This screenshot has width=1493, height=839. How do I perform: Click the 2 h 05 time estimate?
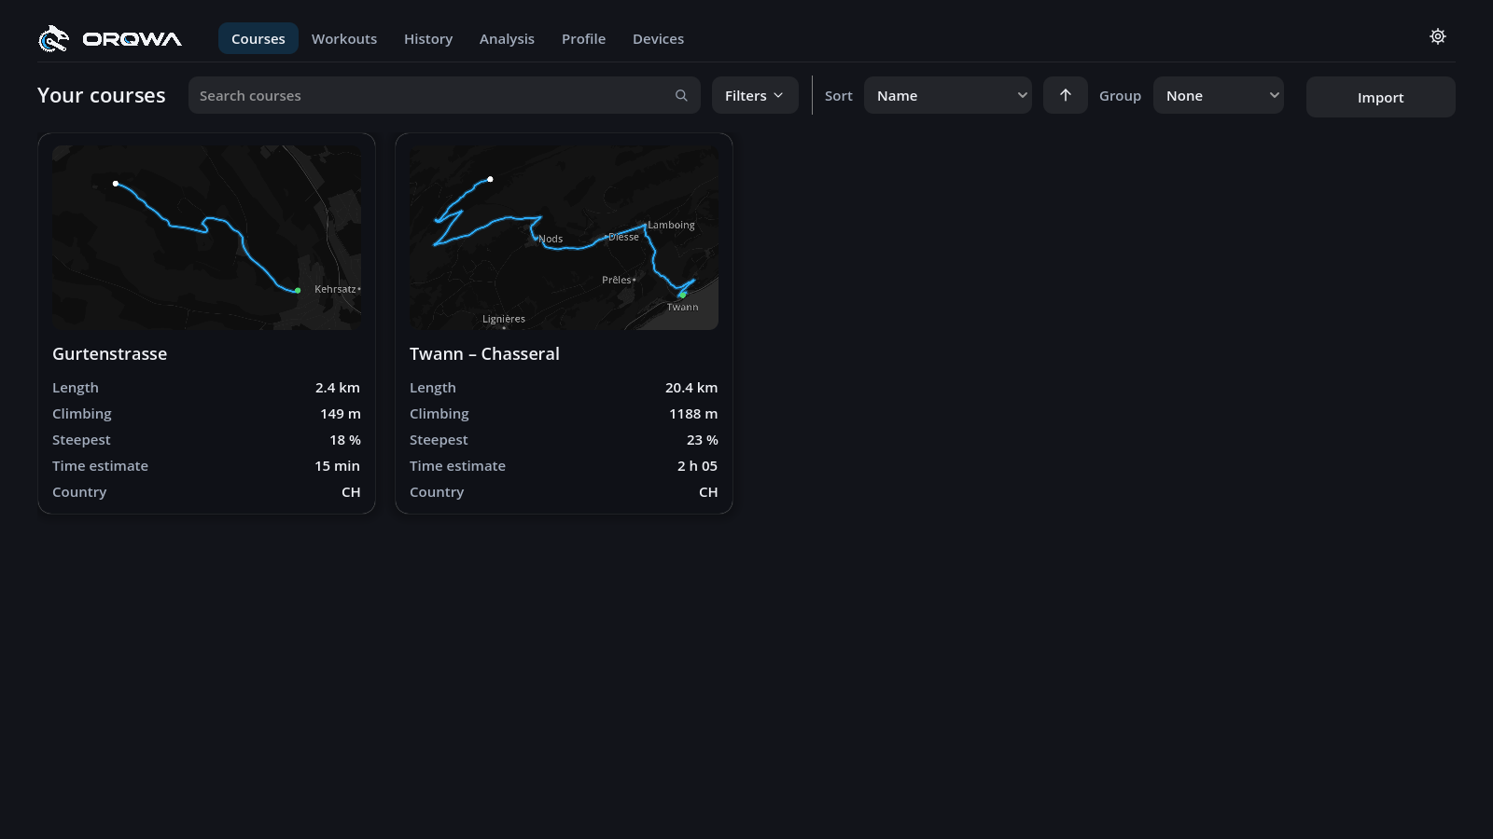tap(698, 466)
